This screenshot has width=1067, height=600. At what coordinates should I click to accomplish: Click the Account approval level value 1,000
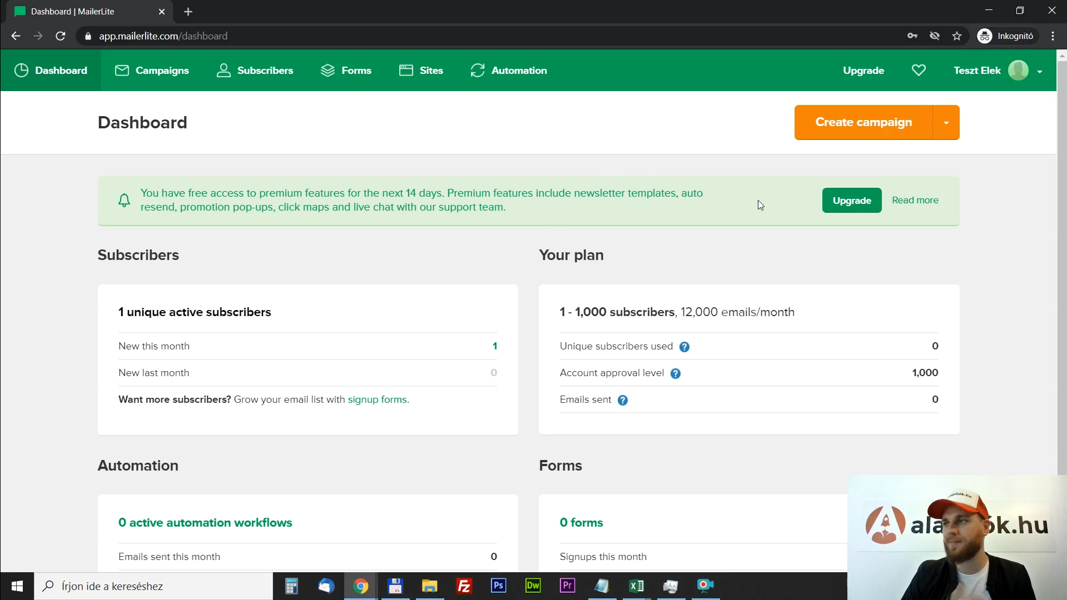(x=925, y=373)
